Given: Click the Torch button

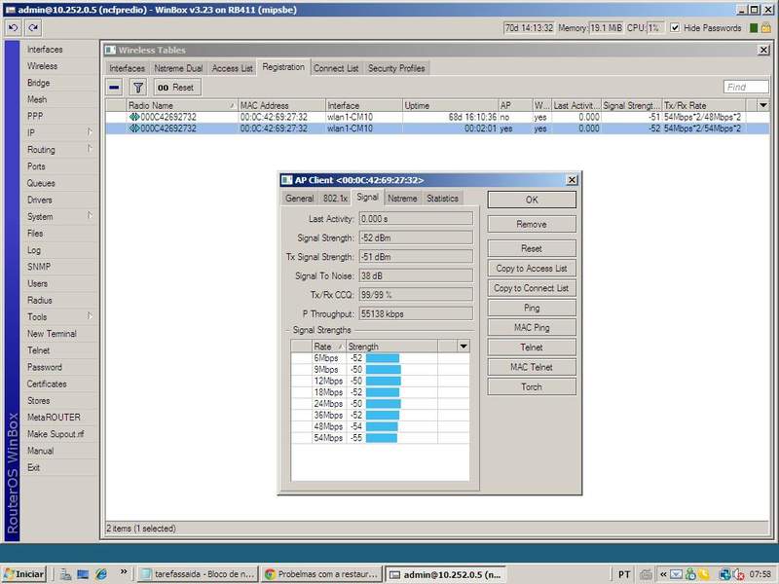Looking at the screenshot, I should [x=532, y=387].
